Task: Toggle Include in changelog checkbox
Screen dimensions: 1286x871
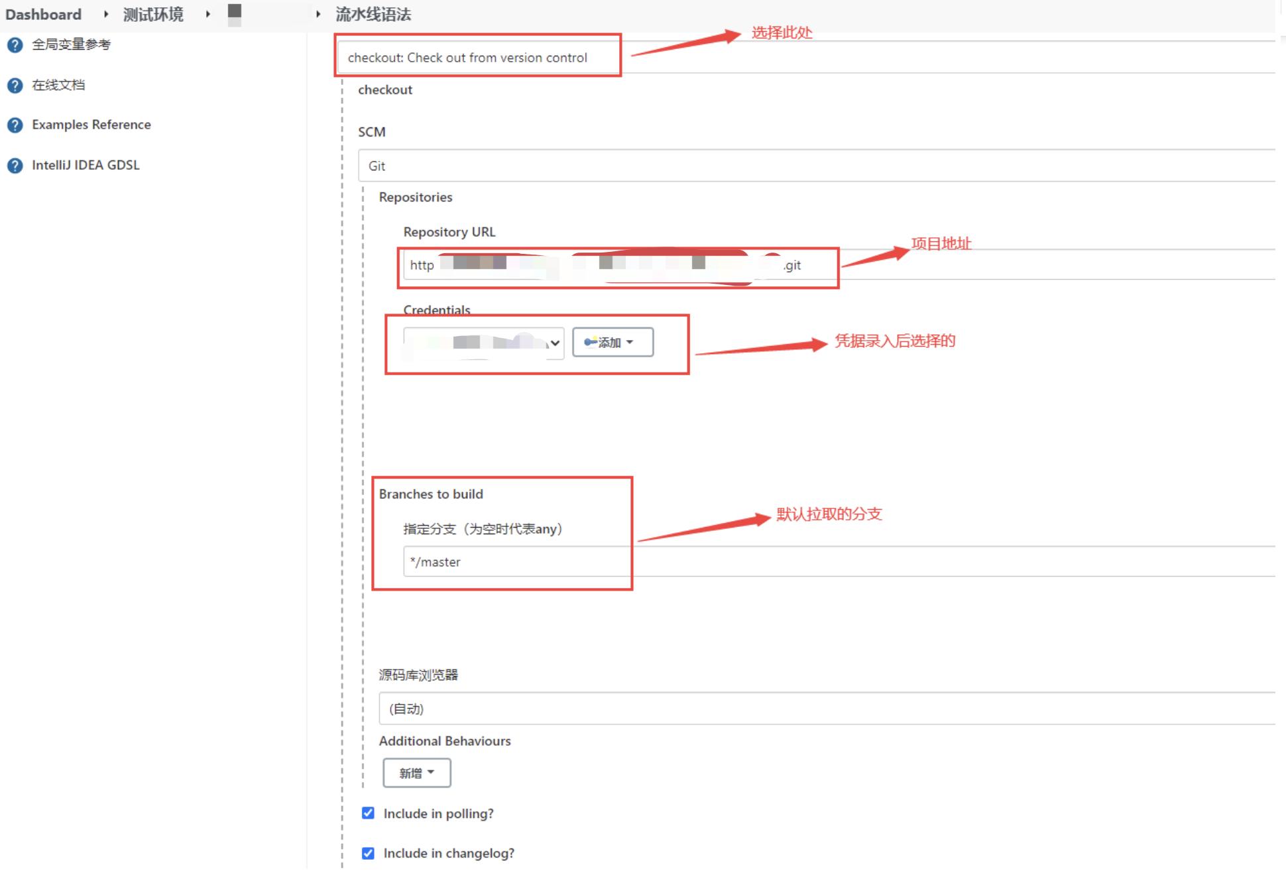Action: (368, 853)
